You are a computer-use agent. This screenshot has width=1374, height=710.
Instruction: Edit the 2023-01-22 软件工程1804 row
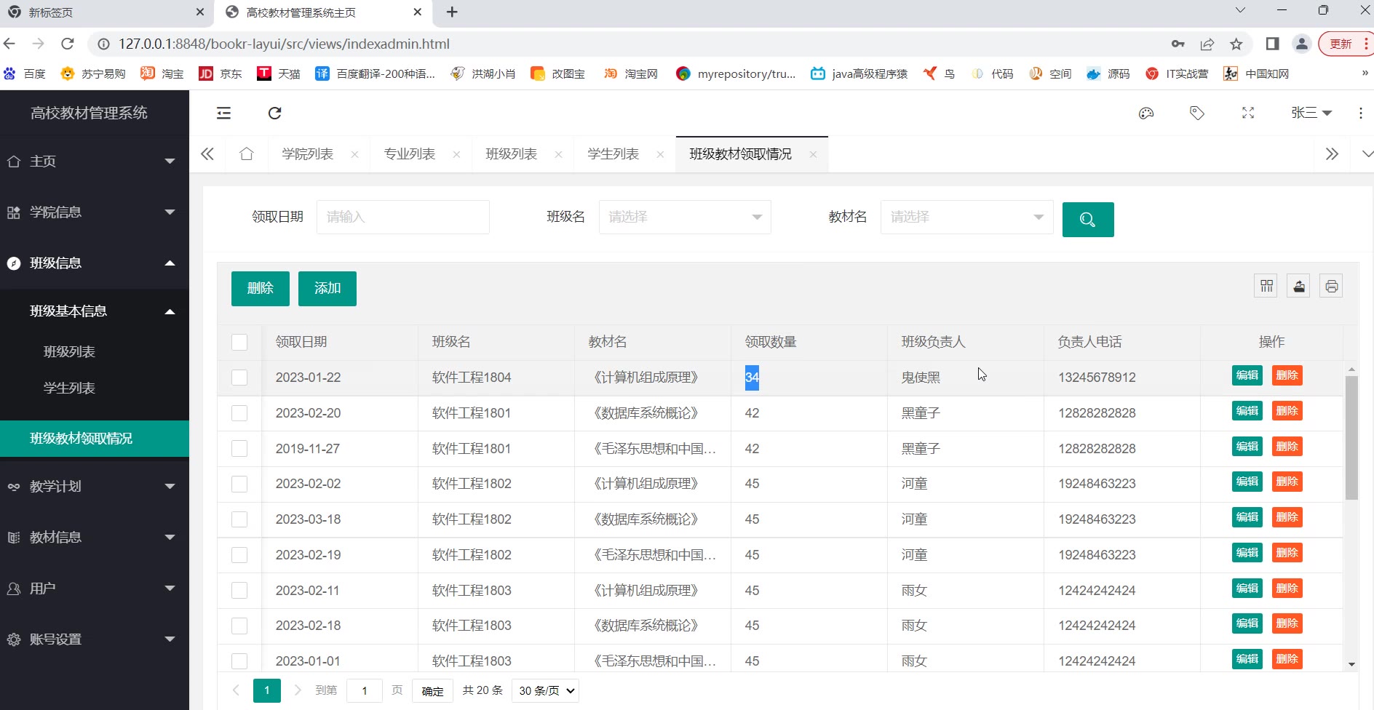(x=1247, y=375)
